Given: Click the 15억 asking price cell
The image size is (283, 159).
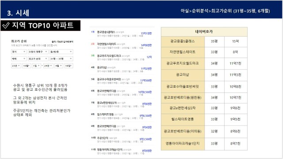Looking at the screenshot, I should coord(236,41).
